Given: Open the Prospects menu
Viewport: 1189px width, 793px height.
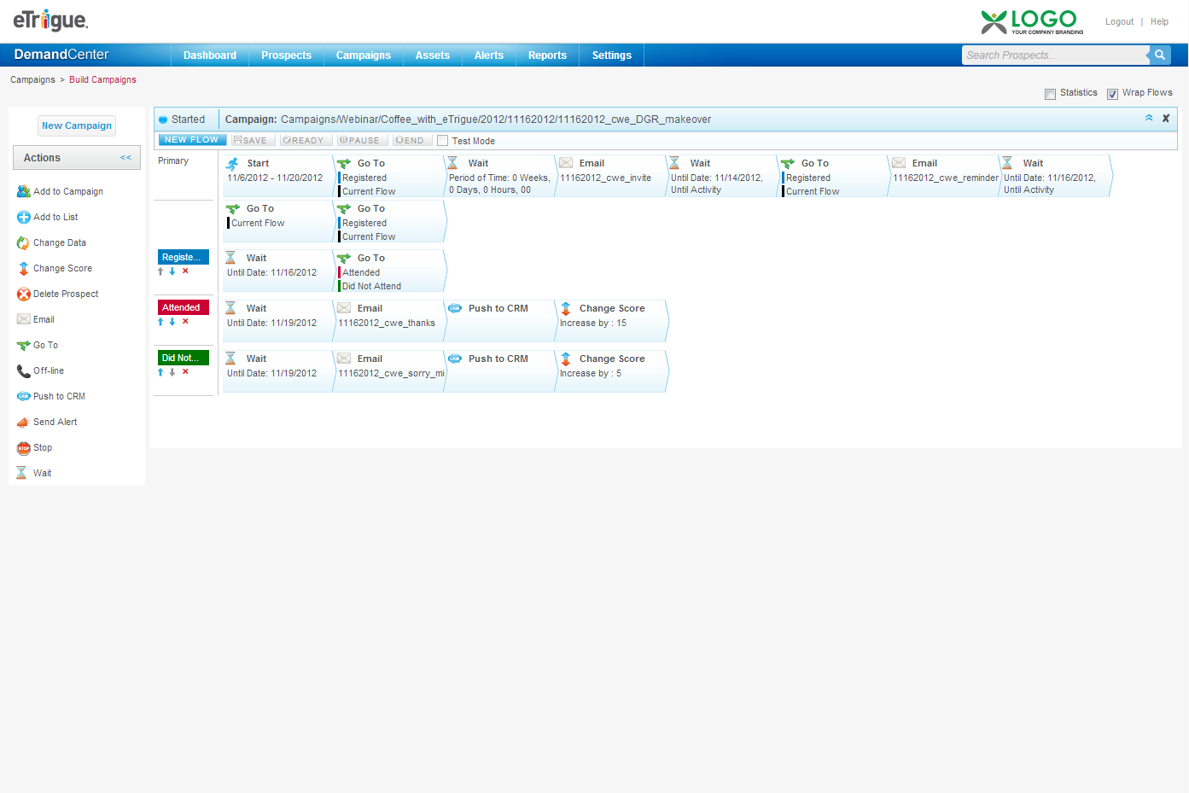Looking at the screenshot, I should pos(286,55).
